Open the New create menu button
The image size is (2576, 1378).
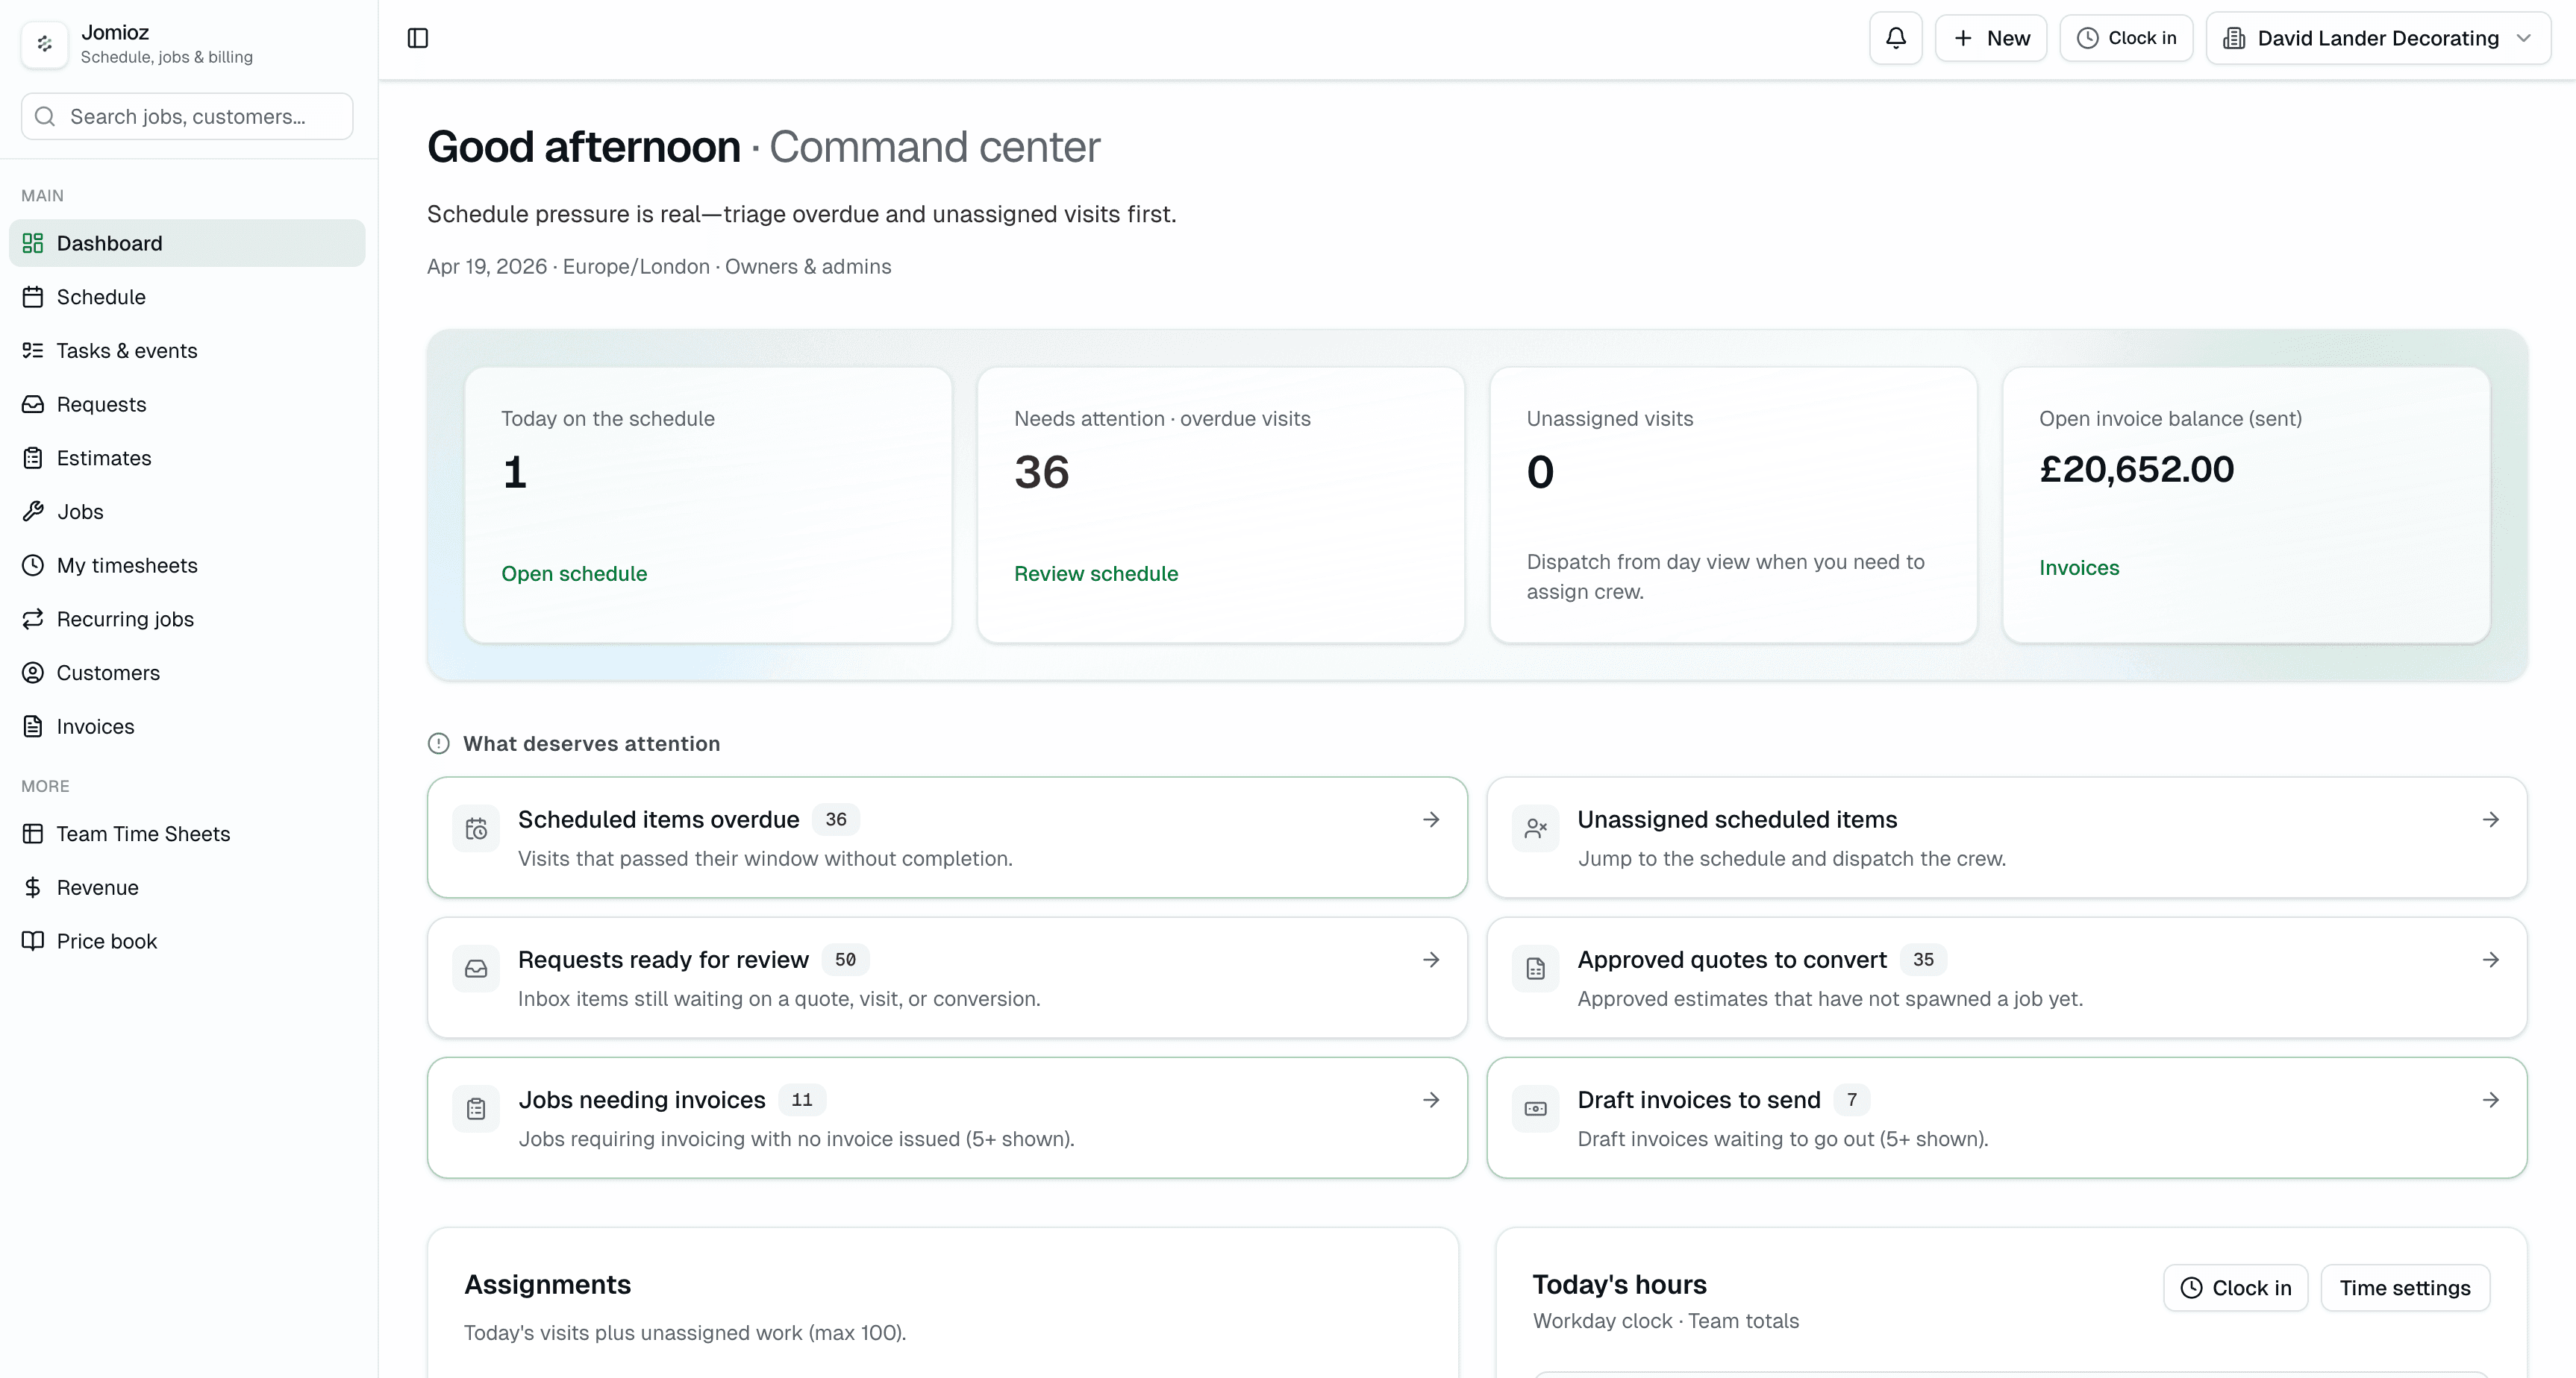(1990, 38)
